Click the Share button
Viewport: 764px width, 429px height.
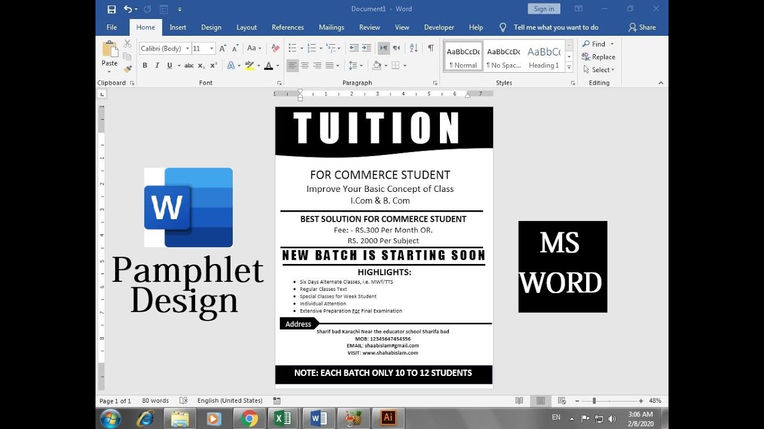(642, 27)
